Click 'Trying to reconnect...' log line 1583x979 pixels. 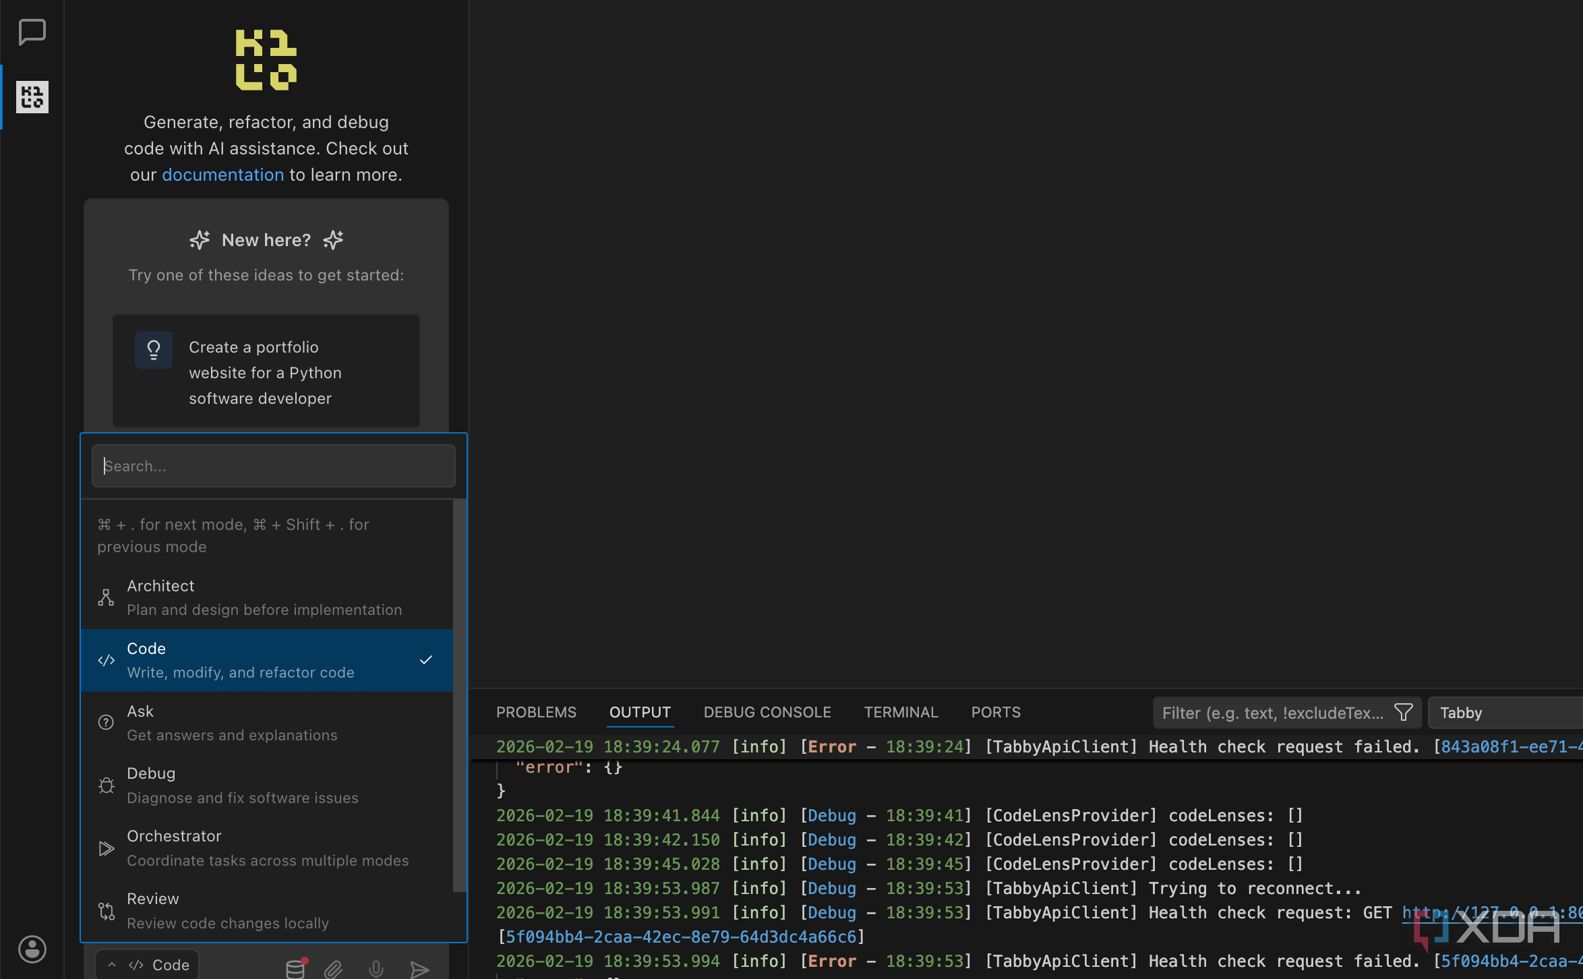coord(928,889)
